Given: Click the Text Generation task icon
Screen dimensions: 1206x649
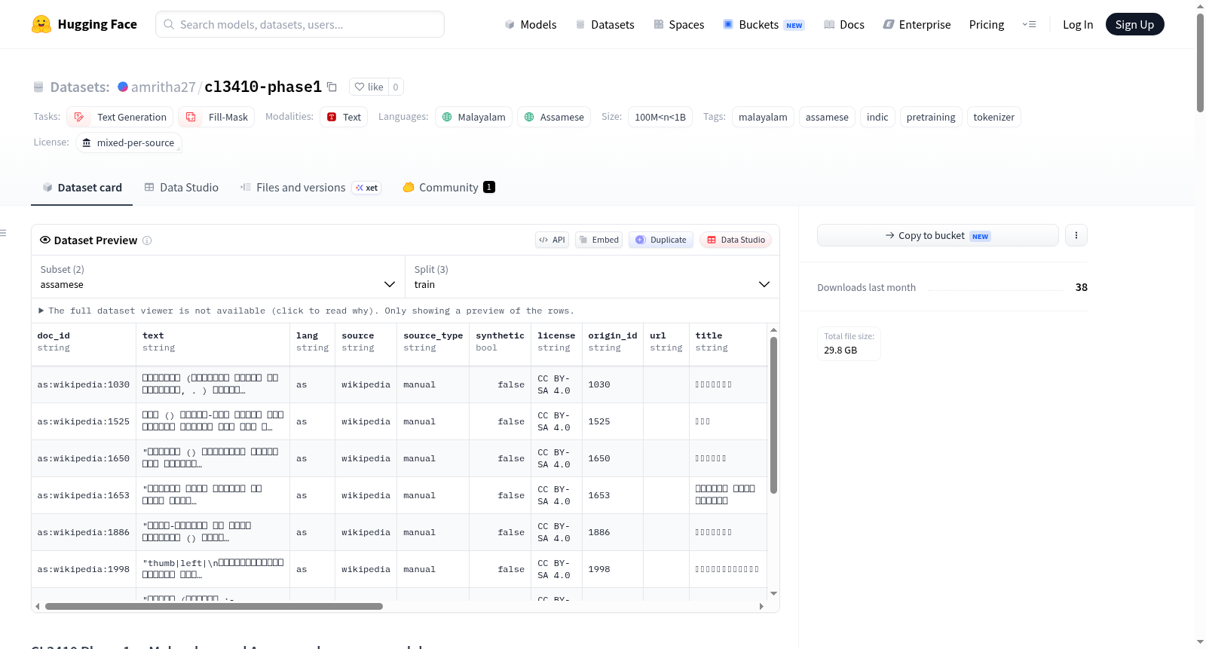Looking at the screenshot, I should [79, 117].
